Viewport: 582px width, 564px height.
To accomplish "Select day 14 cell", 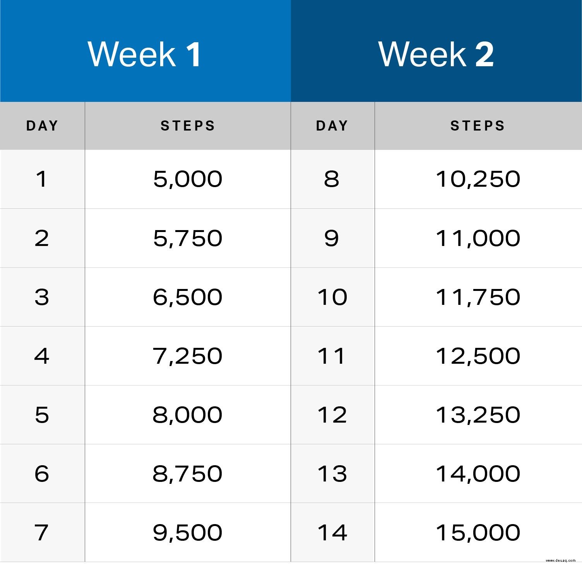I will 332,532.
